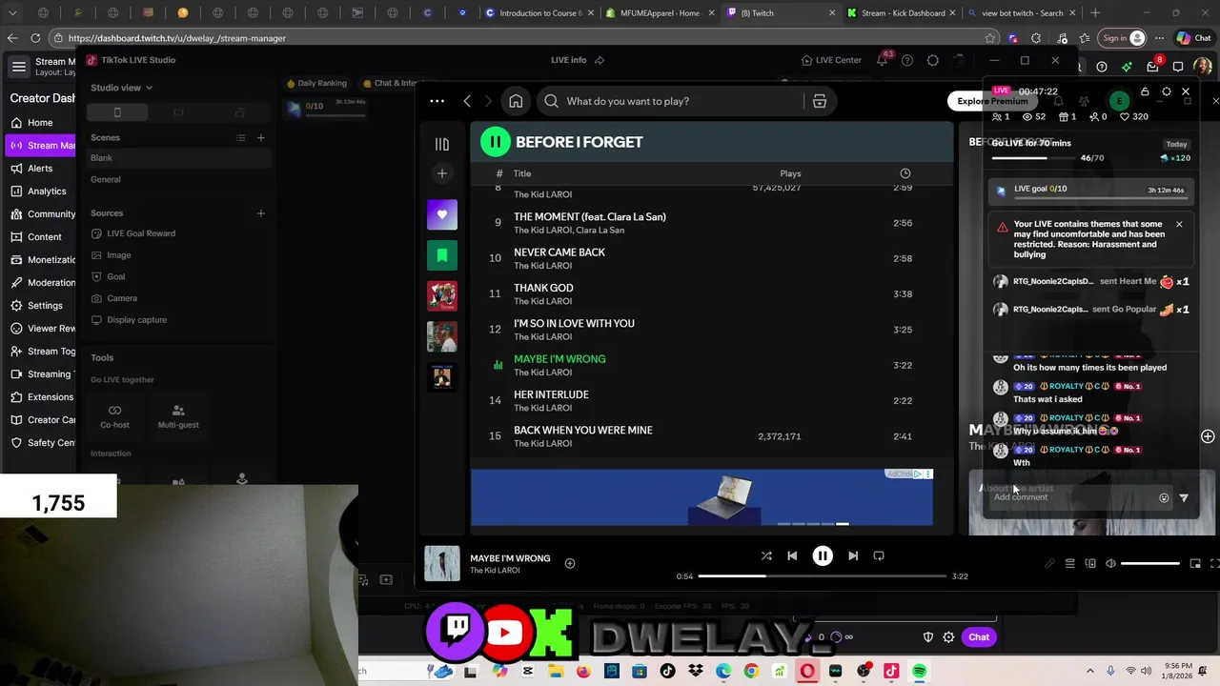This screenshot has width=1220, height=686.
Task: Open TikTok LIVE Studio notifications bell
Action: click(x=883, y=60)
